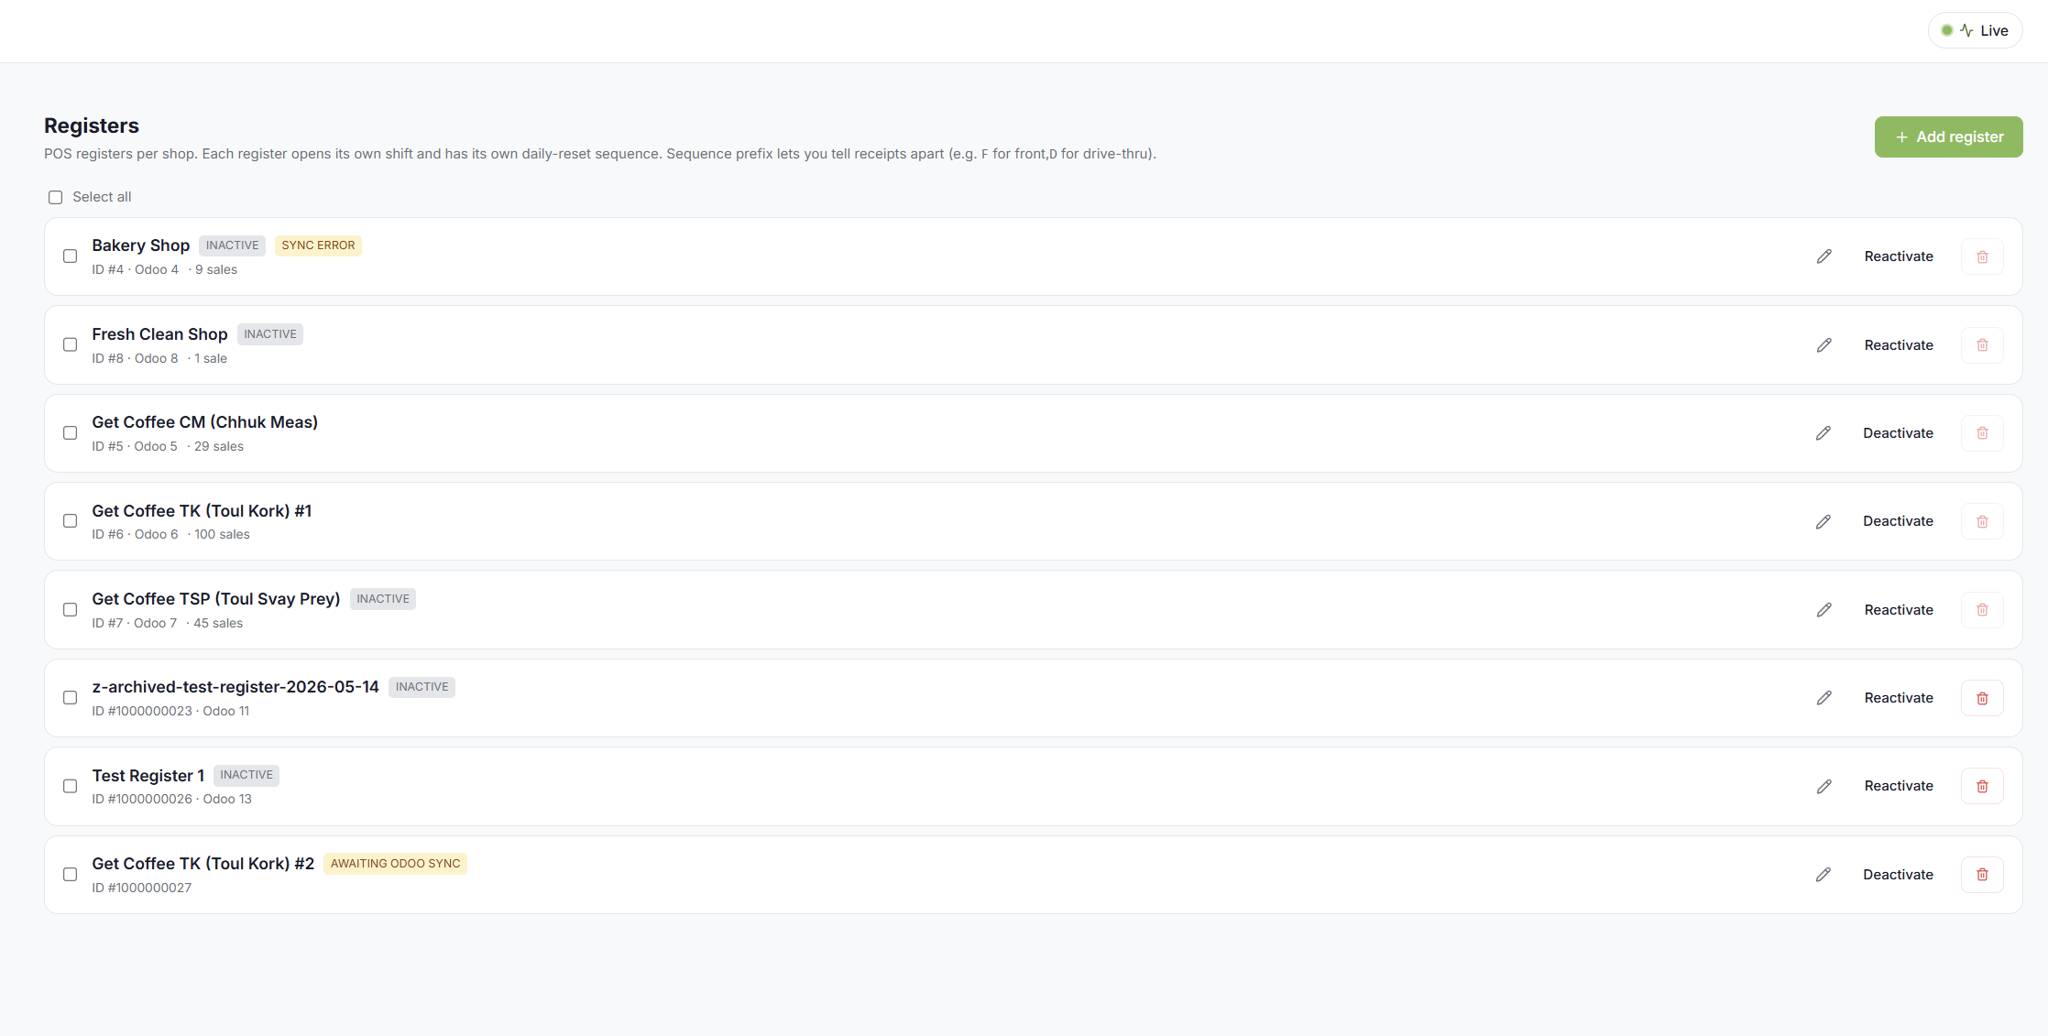Check the z-archived-test-register-2026-05-14 checkbox
The height and width of the screenshot is (1036, 2048).
(x=70, y=698)
